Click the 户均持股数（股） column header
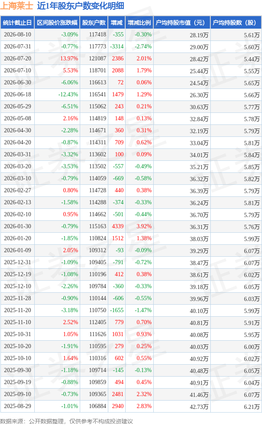Viewport: 262px width, 425px height. [x=236, y=23]
